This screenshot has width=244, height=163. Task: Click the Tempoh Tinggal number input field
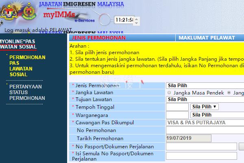point(177,107)
